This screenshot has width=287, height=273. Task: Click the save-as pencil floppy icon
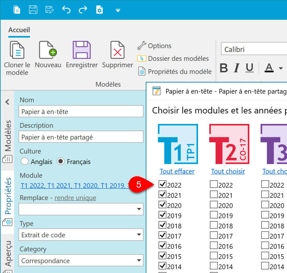click(x=49, y=10)
